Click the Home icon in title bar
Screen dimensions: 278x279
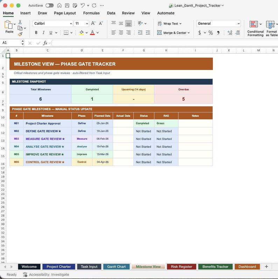click(59, 6)
